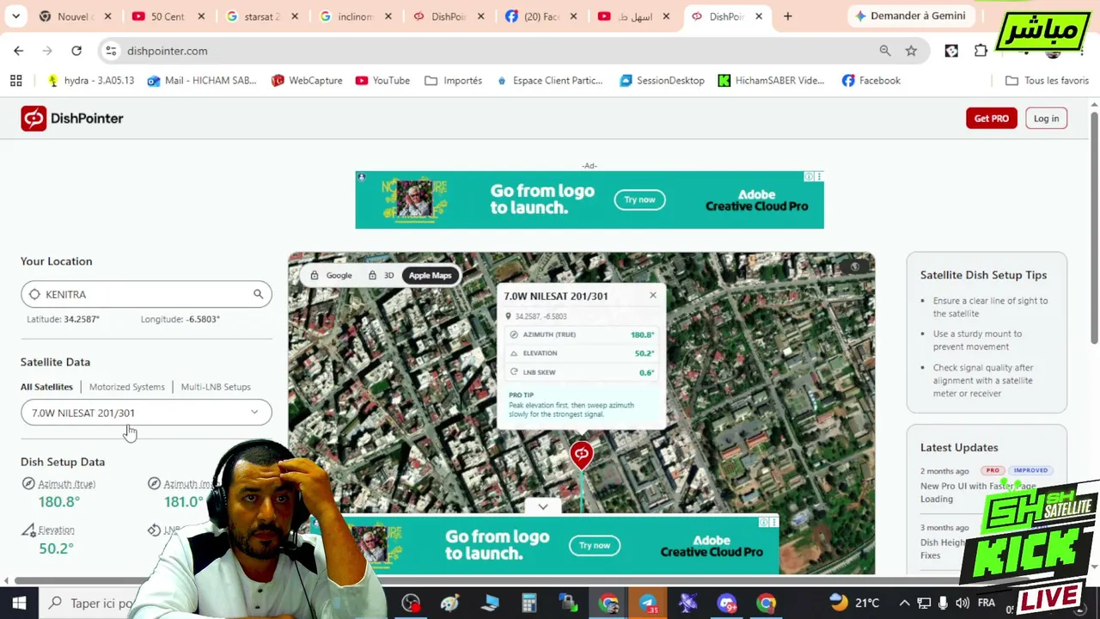Click the black extension icon left of the puzzle piece
The height and width of the screenshot is (619, 1100).
(951, 51)
